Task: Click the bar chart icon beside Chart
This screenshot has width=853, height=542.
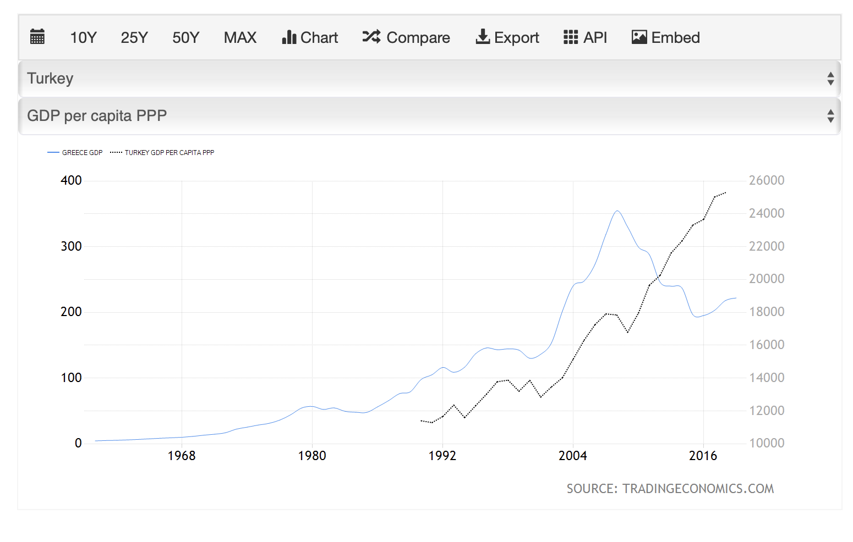Action: click(289, 37)
